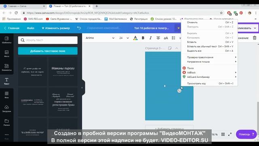Expand the publish button dropdown arrow
The height and width of the screenshot is (146, 259).
[255, 28]
